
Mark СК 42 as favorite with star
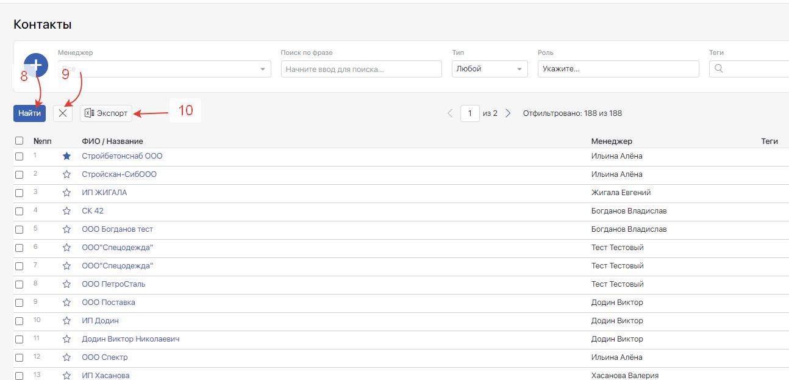[67, 211]
